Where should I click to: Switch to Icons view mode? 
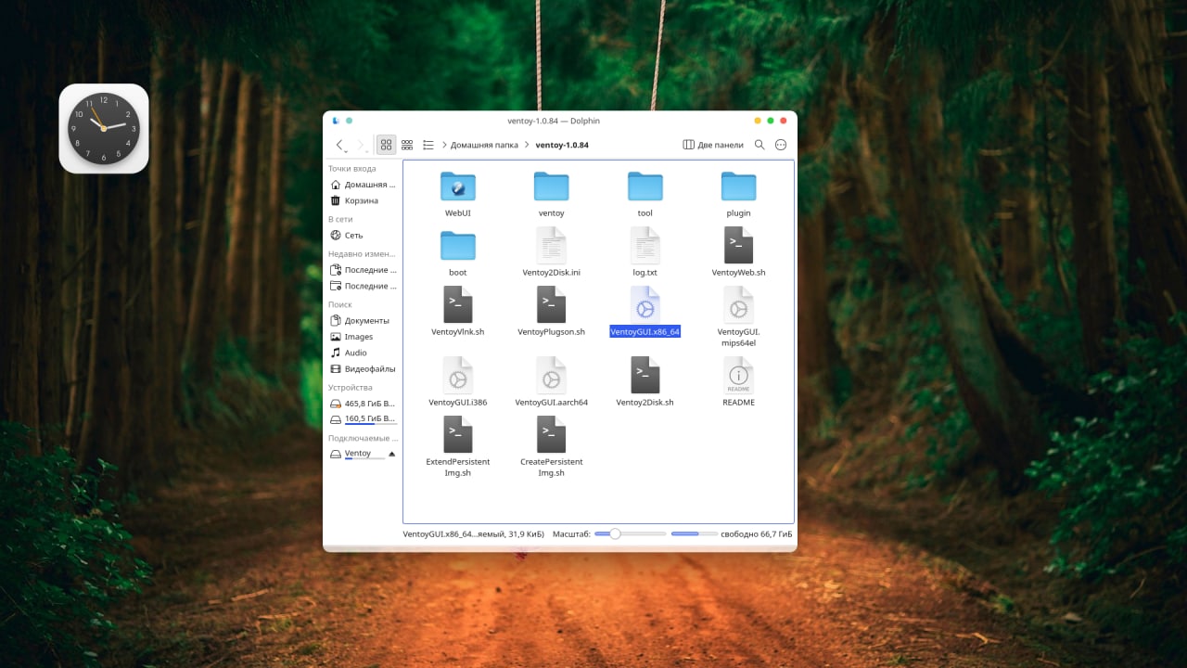tap(386, 145)
